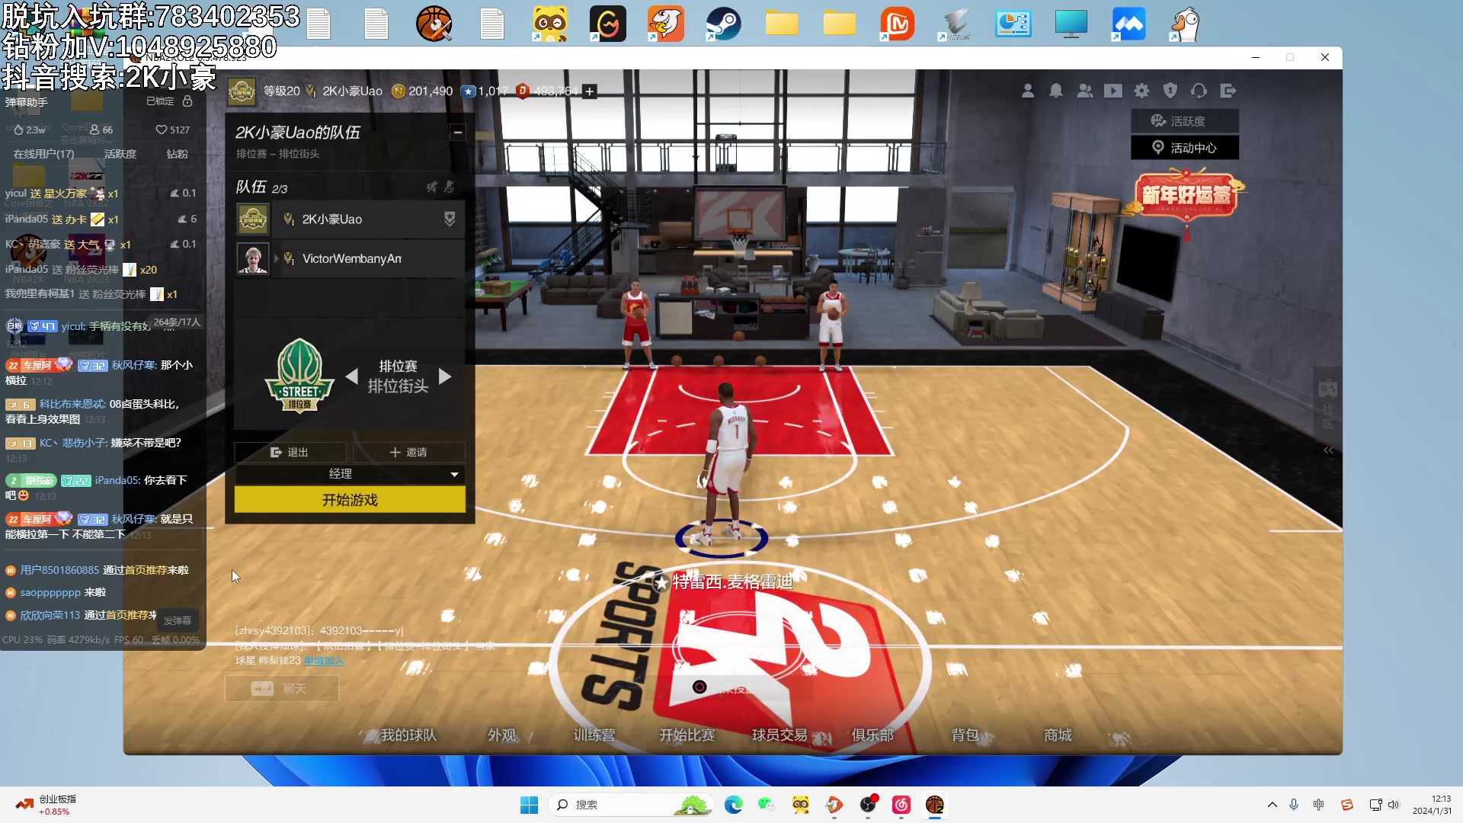Viewport: 1463px width, 823px height.
Task: Add currency with the plus icon
Action: (590, 91)
